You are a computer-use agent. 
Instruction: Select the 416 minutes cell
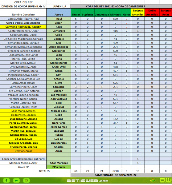coord(116,31)
